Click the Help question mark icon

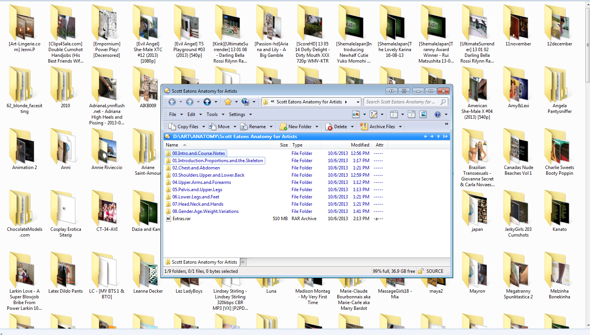438,114
